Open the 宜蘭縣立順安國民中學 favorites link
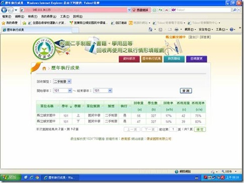The image size is (244, 183). [x=88, y=23]
